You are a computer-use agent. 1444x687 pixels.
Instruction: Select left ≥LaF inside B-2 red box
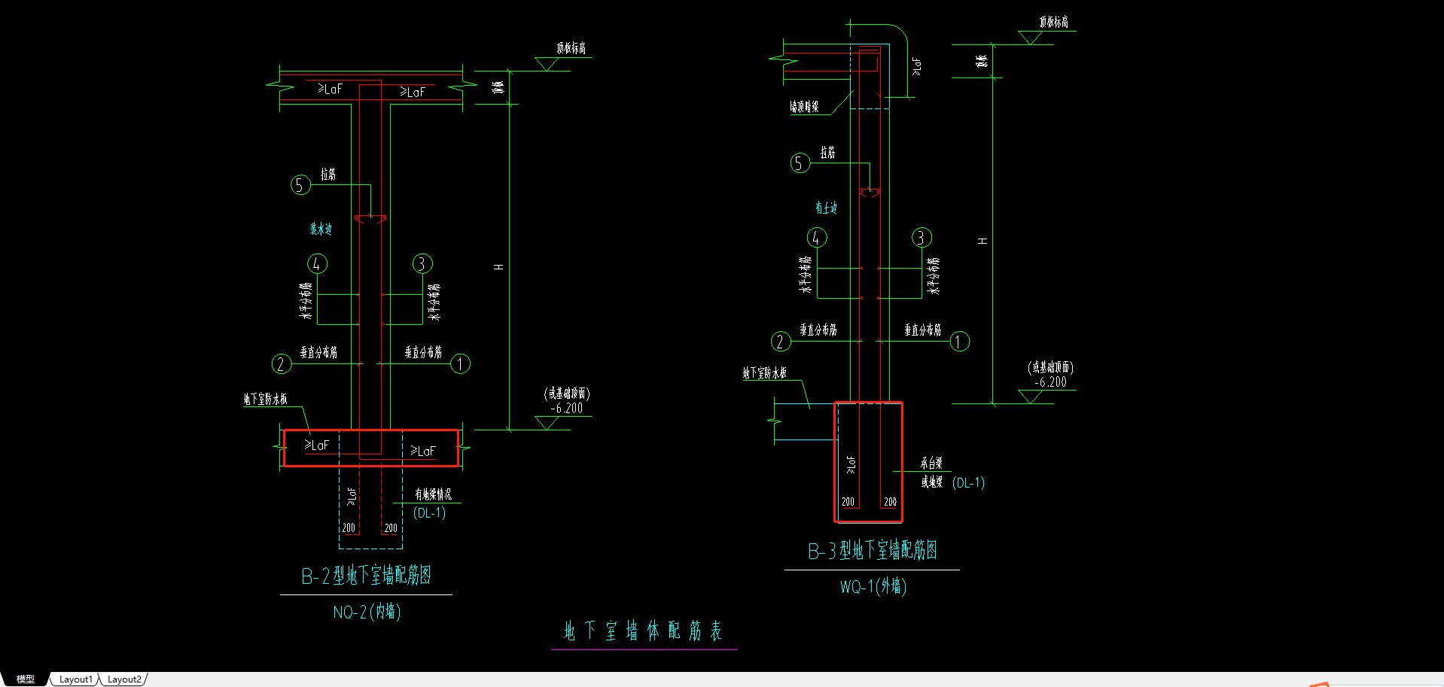coord(316,445)
